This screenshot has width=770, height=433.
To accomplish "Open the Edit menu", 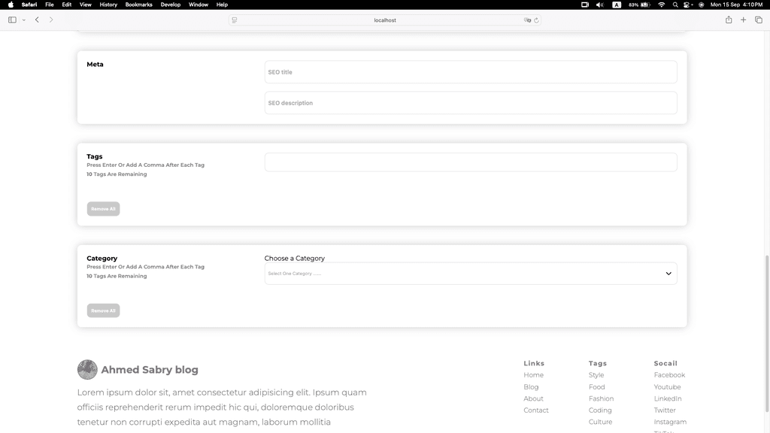I will tap(67, 5).
